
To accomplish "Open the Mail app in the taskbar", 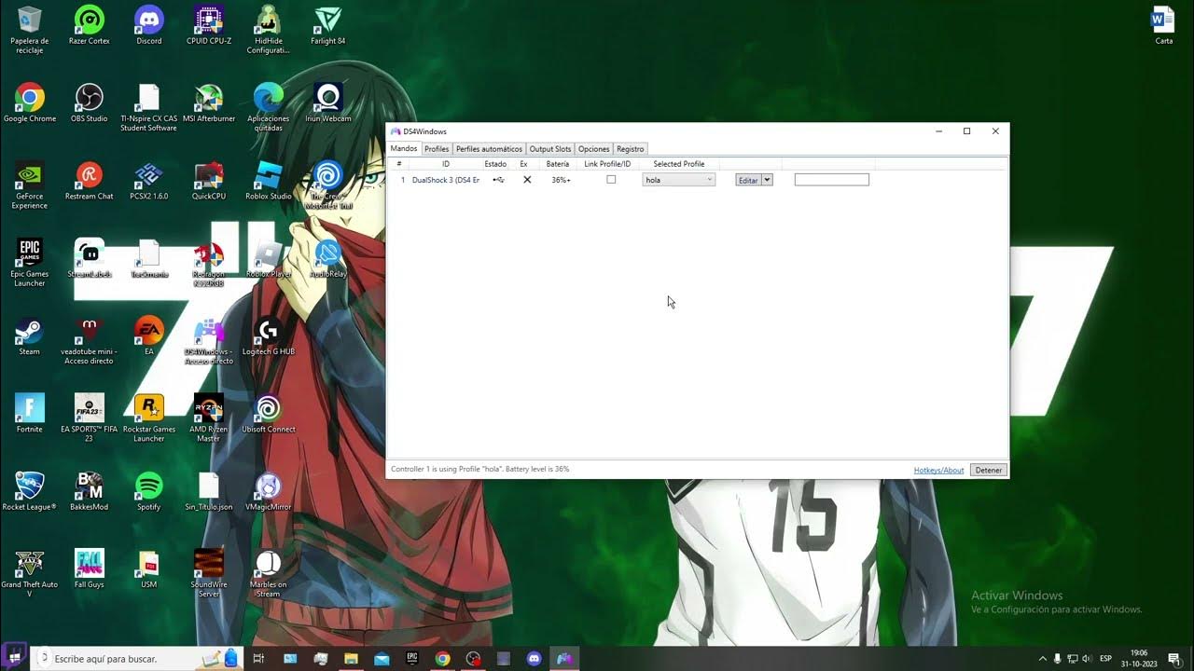I will (x=382, y=659).
